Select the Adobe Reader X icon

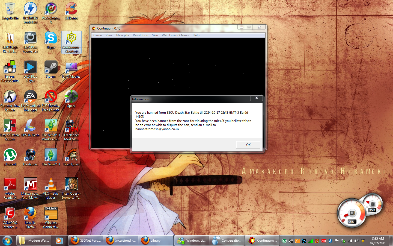click(10, 188)
